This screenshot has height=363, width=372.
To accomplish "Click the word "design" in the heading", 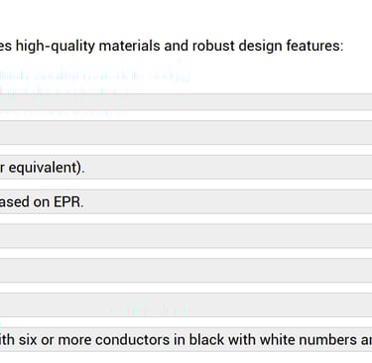I will coord(261,46).
